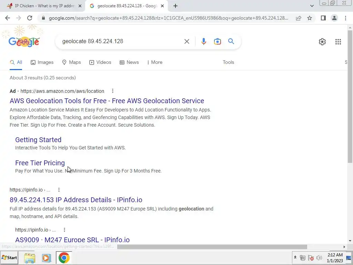
Task: Click the horizontal scrollbar thumb
Action: (212, 247)
